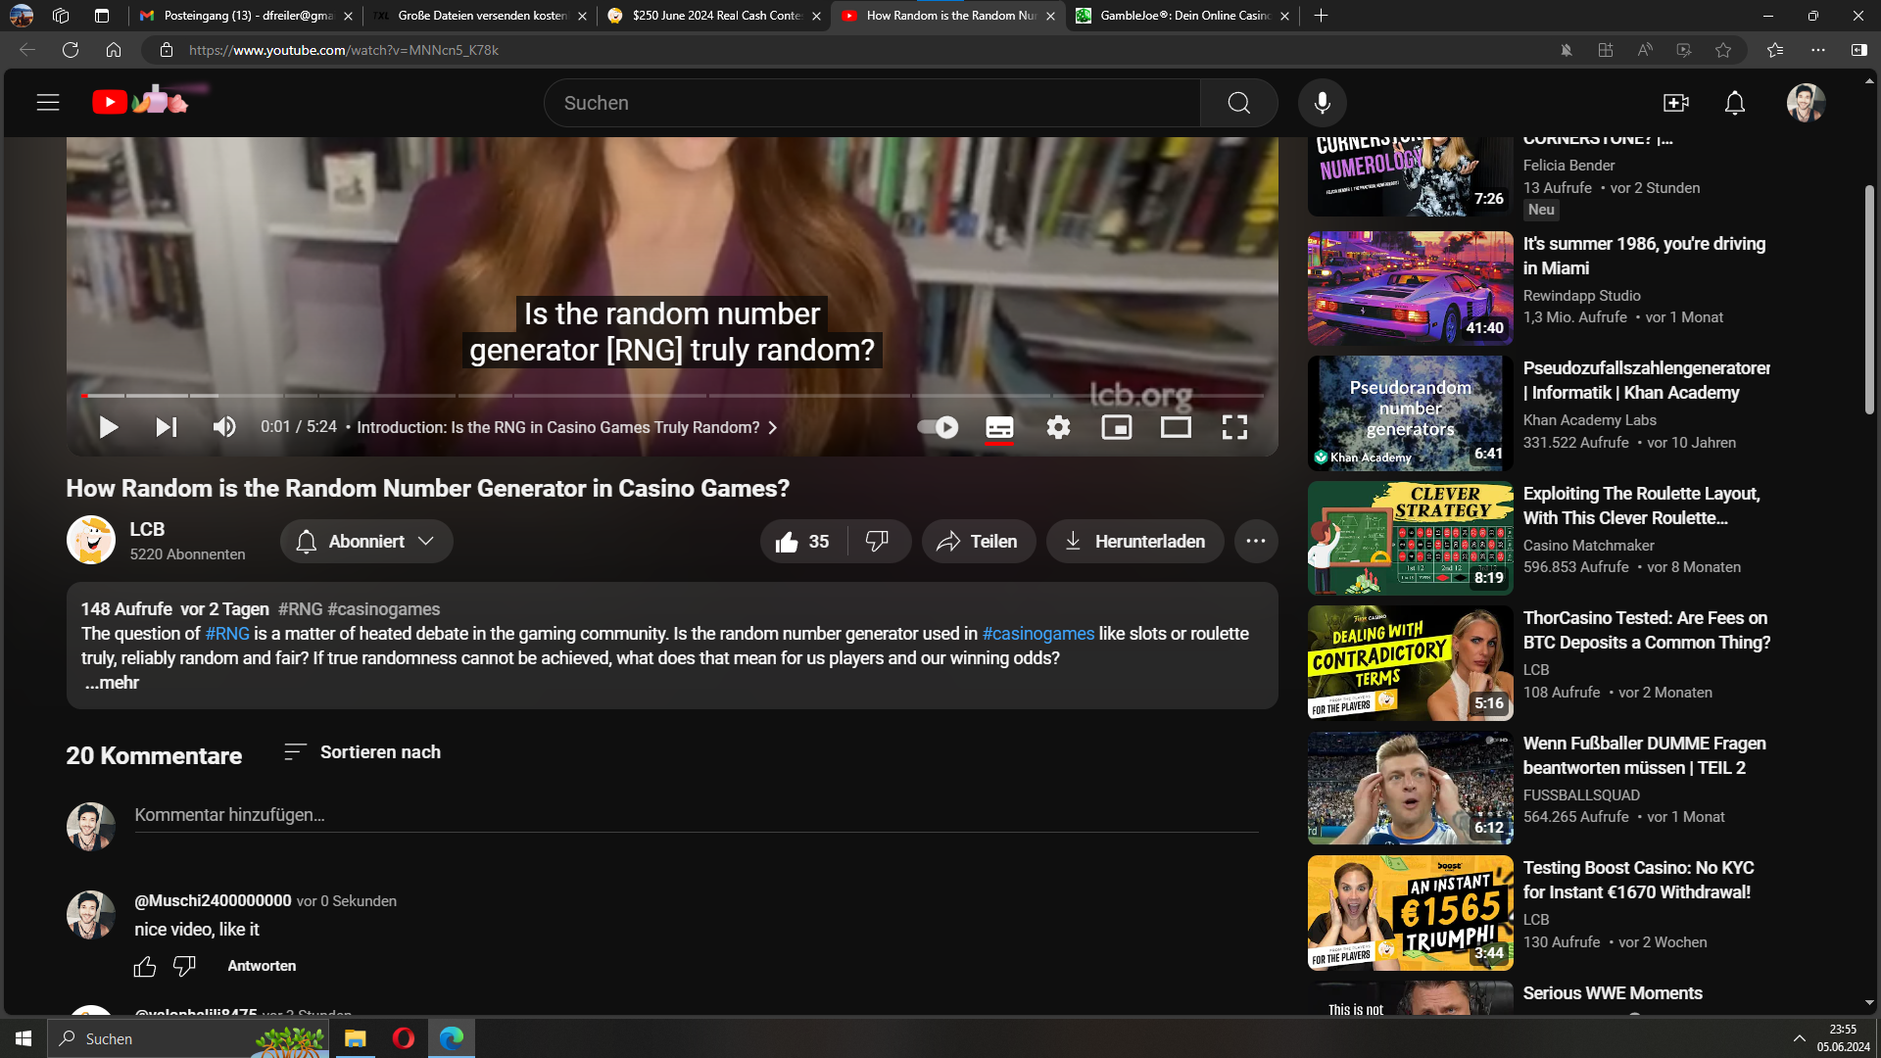Viewport: 1881px width, 1058px height.
Task: Toggle theater mode
Action: (x=1176, y=427)
